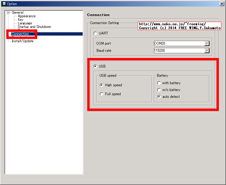The width and height of the screenshot is (226, 185).
Task: Click the Baud rate label
Action: click(104, 51)
